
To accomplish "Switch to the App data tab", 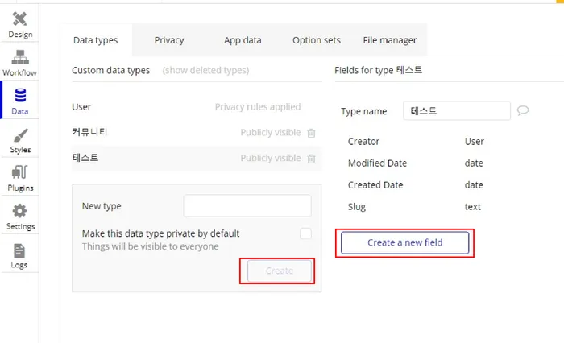I will (243, 40).
